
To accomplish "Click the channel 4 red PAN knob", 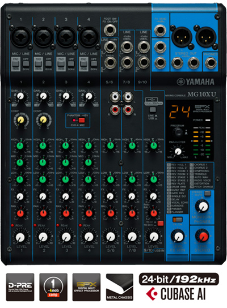I will (x=89, y=213).
